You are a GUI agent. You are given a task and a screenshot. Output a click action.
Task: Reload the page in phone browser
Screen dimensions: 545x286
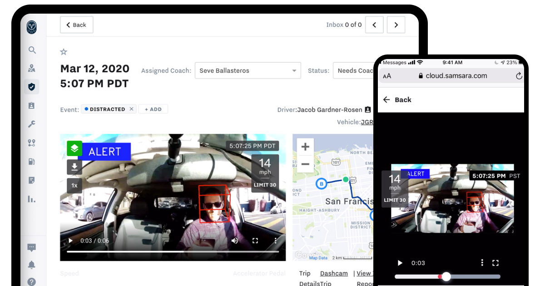pos(519,76)
